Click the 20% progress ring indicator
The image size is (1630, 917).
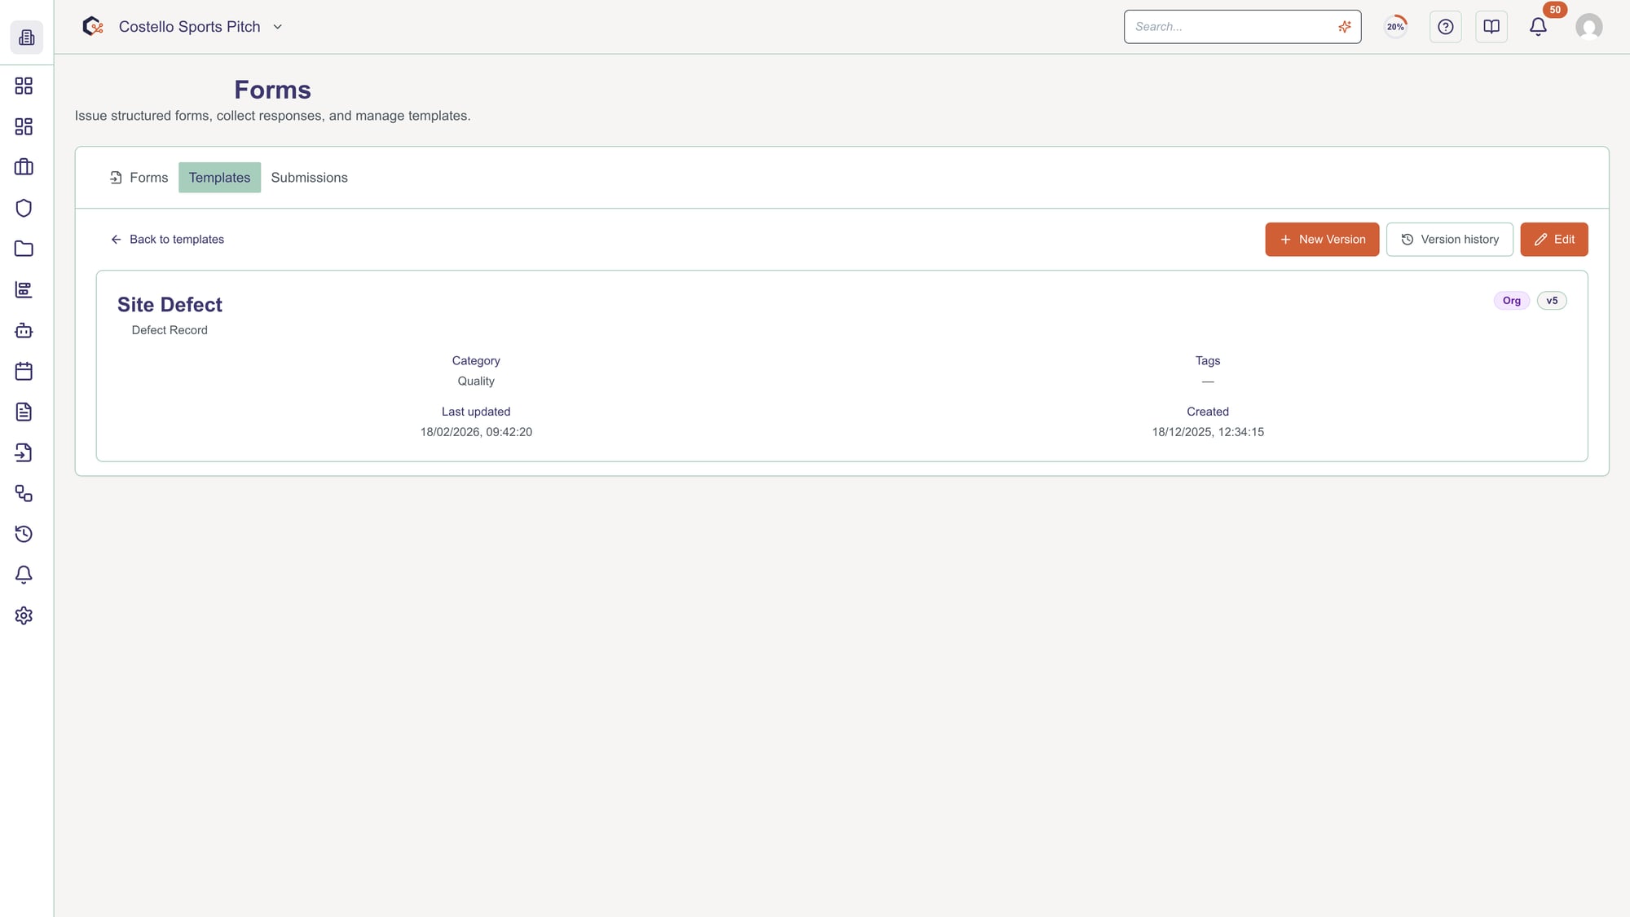tap(1395, 26)
